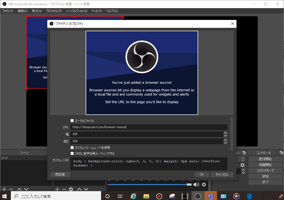Move scene down with the down arrow
This screenshot has height=200, width=284.
pyautogui.click(x=26, y=189)
